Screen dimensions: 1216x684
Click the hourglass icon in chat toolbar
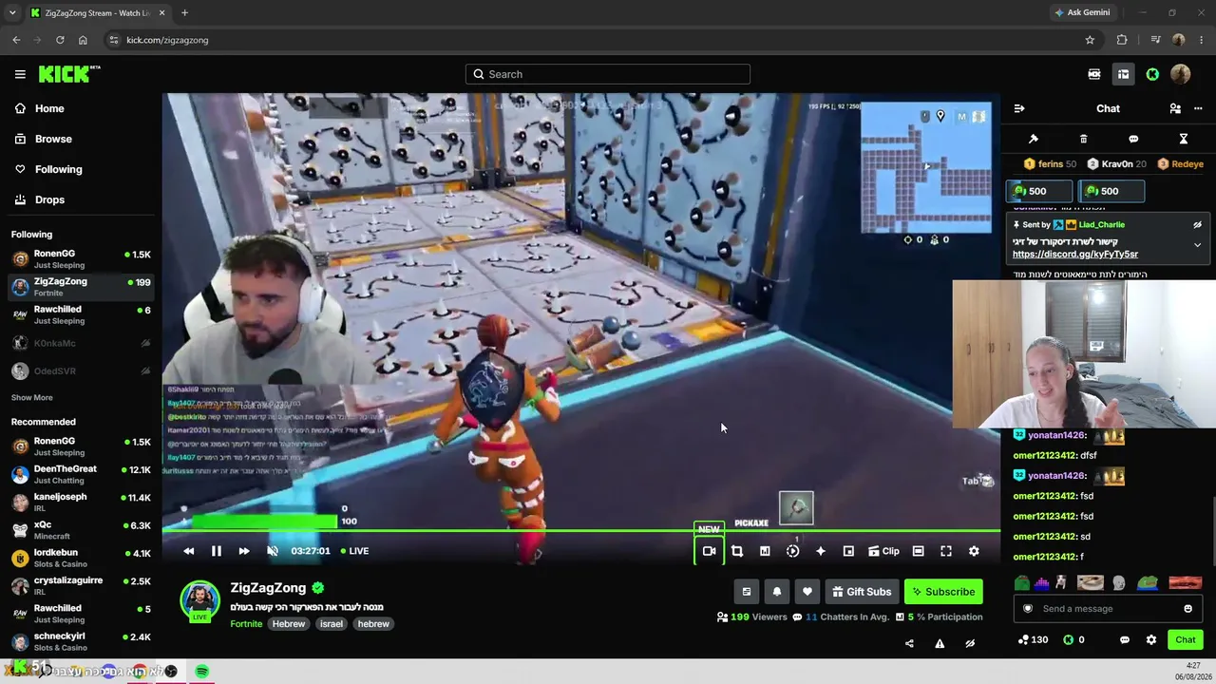[x=1184, y=139]
